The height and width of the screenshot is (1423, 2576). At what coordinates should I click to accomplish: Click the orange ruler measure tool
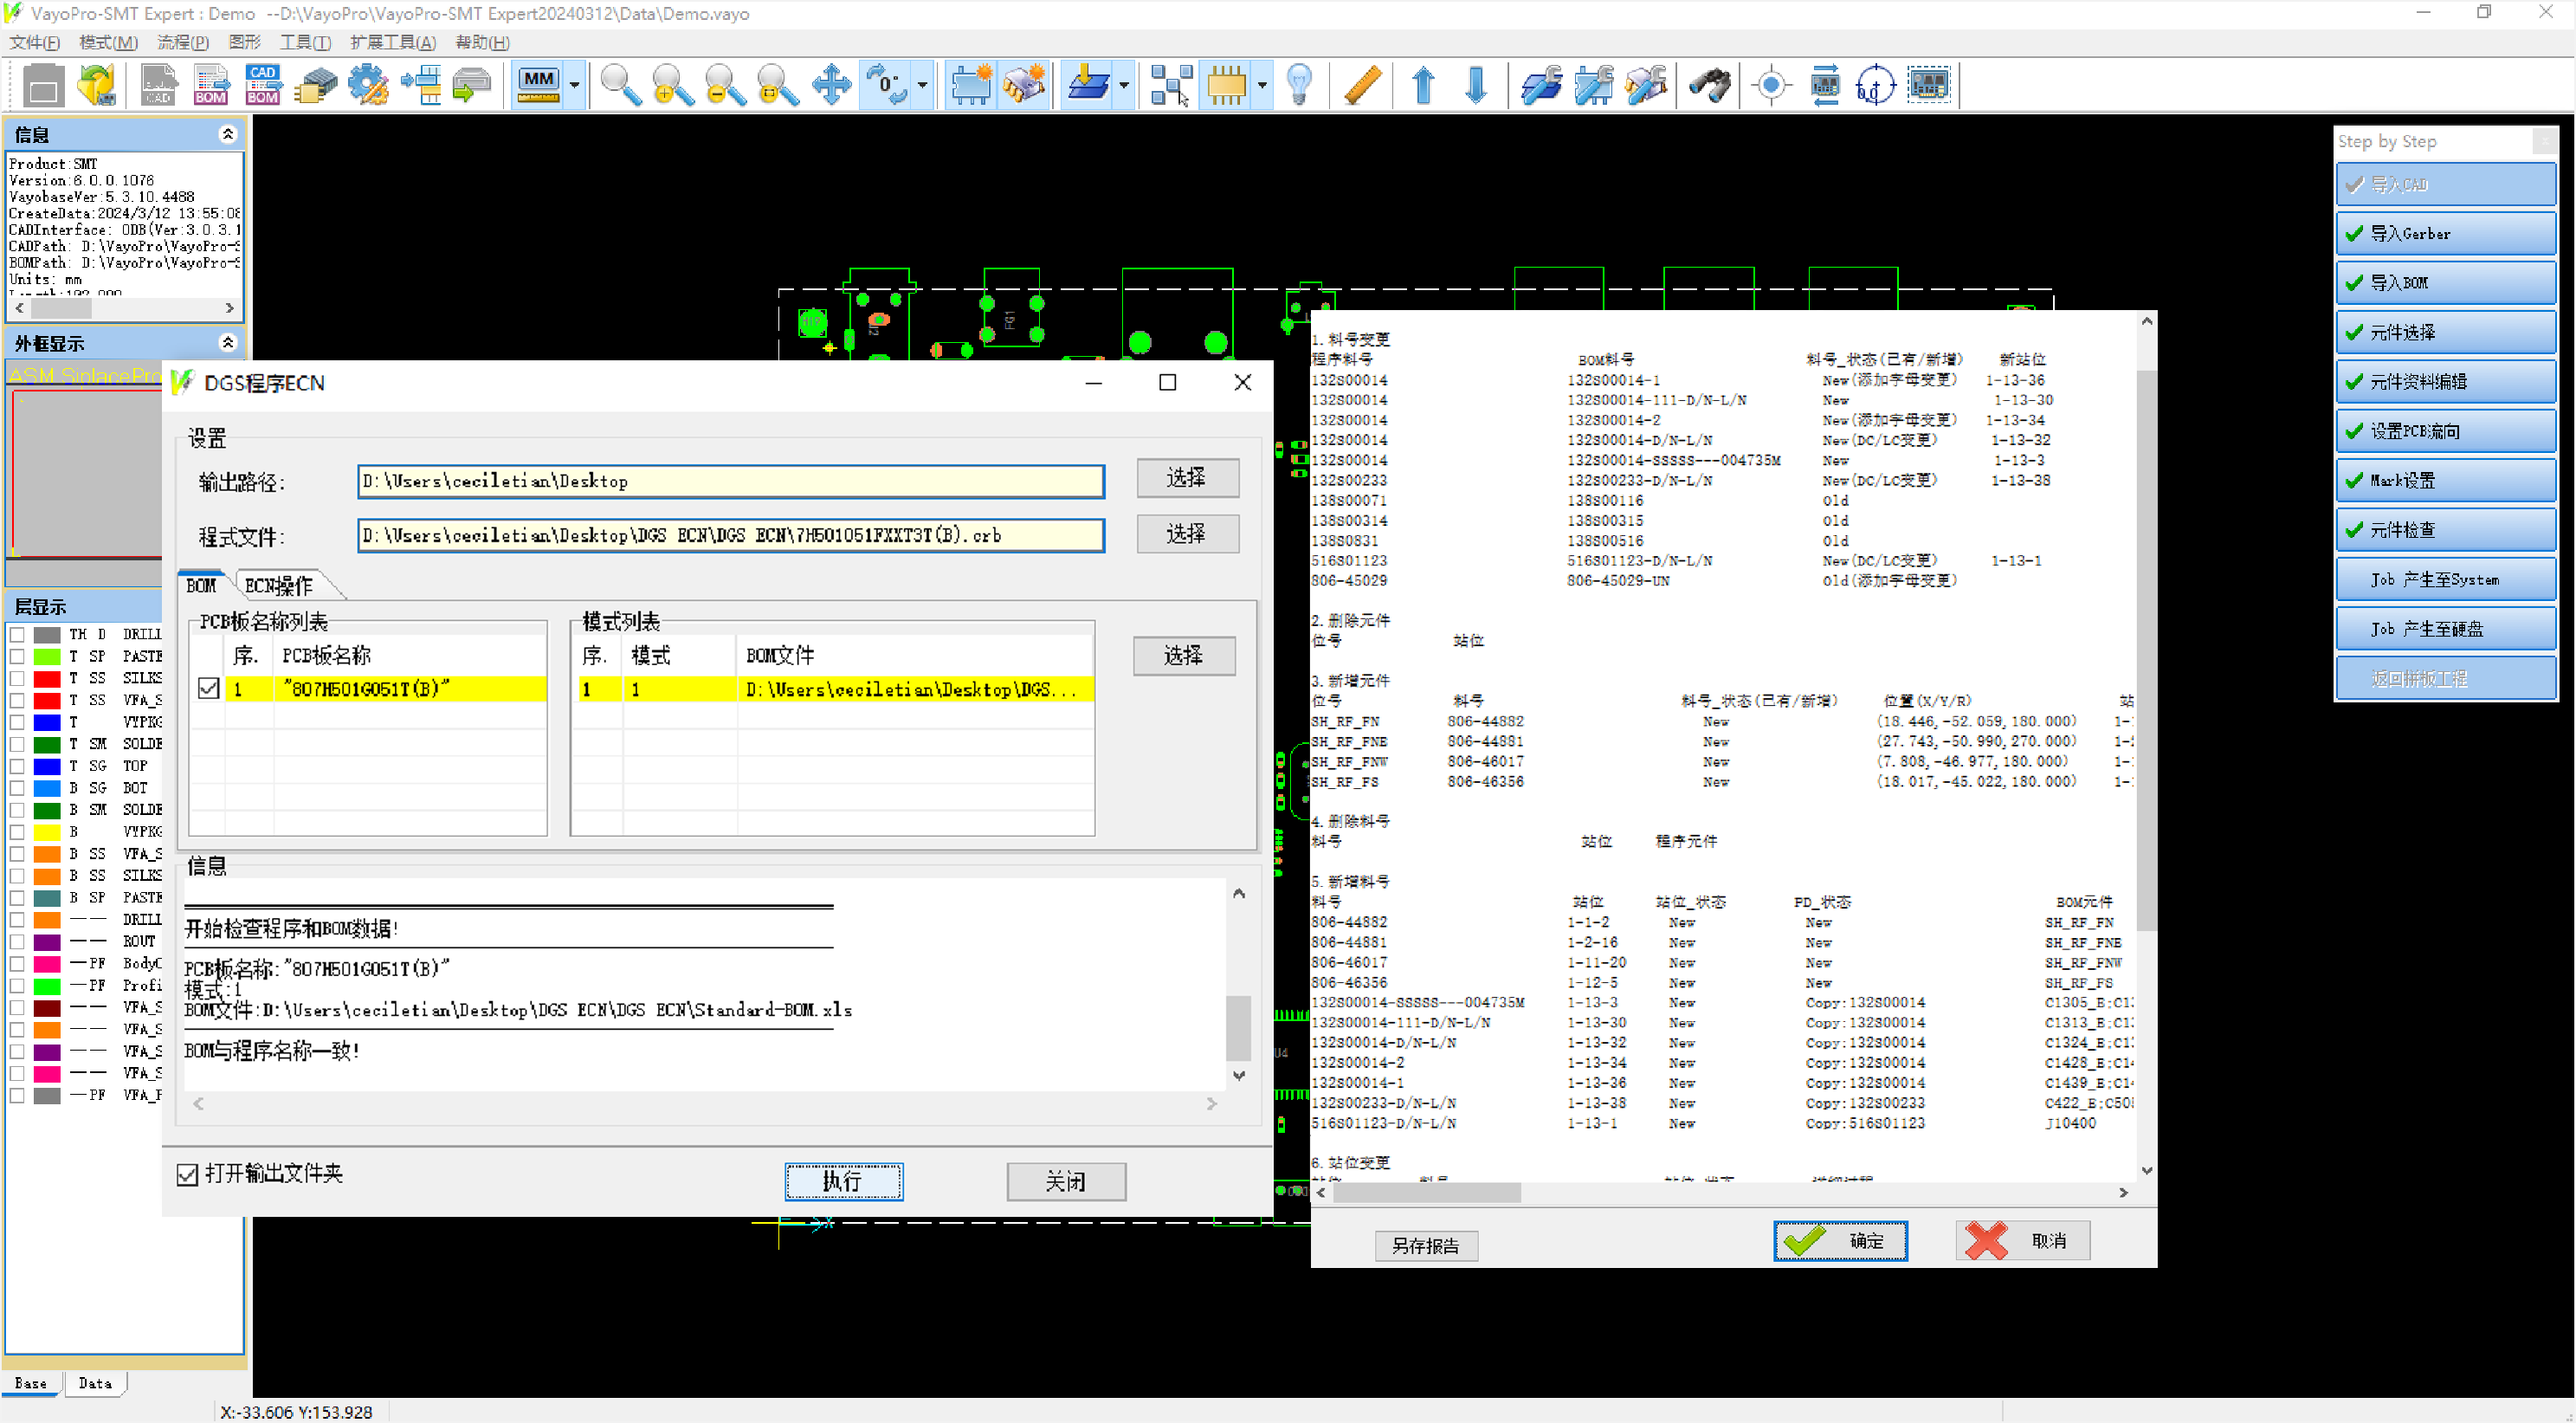[x=1362, y=85]
